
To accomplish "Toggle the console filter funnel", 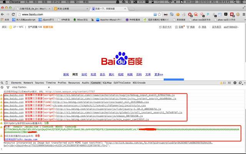I will 8,87.
